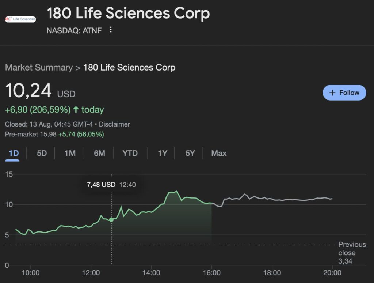Click the Closed: 13 Aug, 04:45 GMT-4 text

tap(49, 124)
